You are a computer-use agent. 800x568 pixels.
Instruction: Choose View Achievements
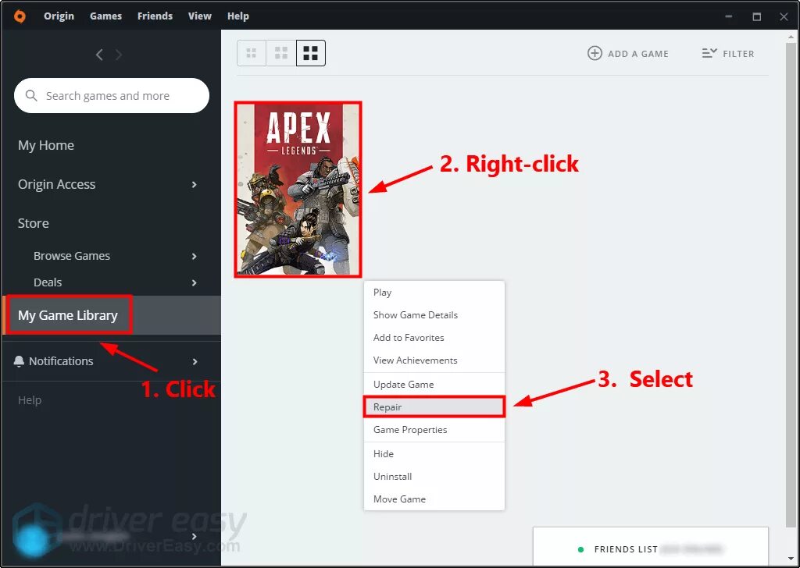(x=434, y=360)
